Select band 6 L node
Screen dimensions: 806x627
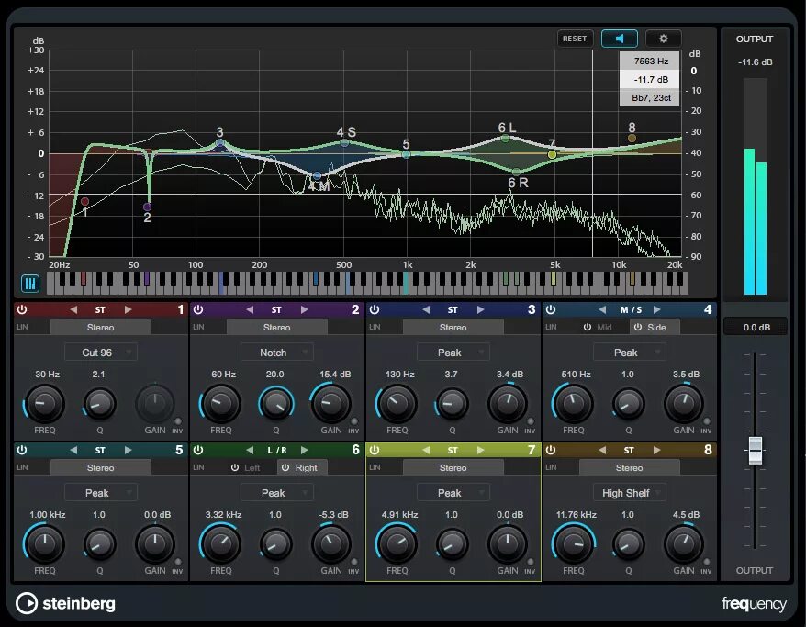(505, 139)
